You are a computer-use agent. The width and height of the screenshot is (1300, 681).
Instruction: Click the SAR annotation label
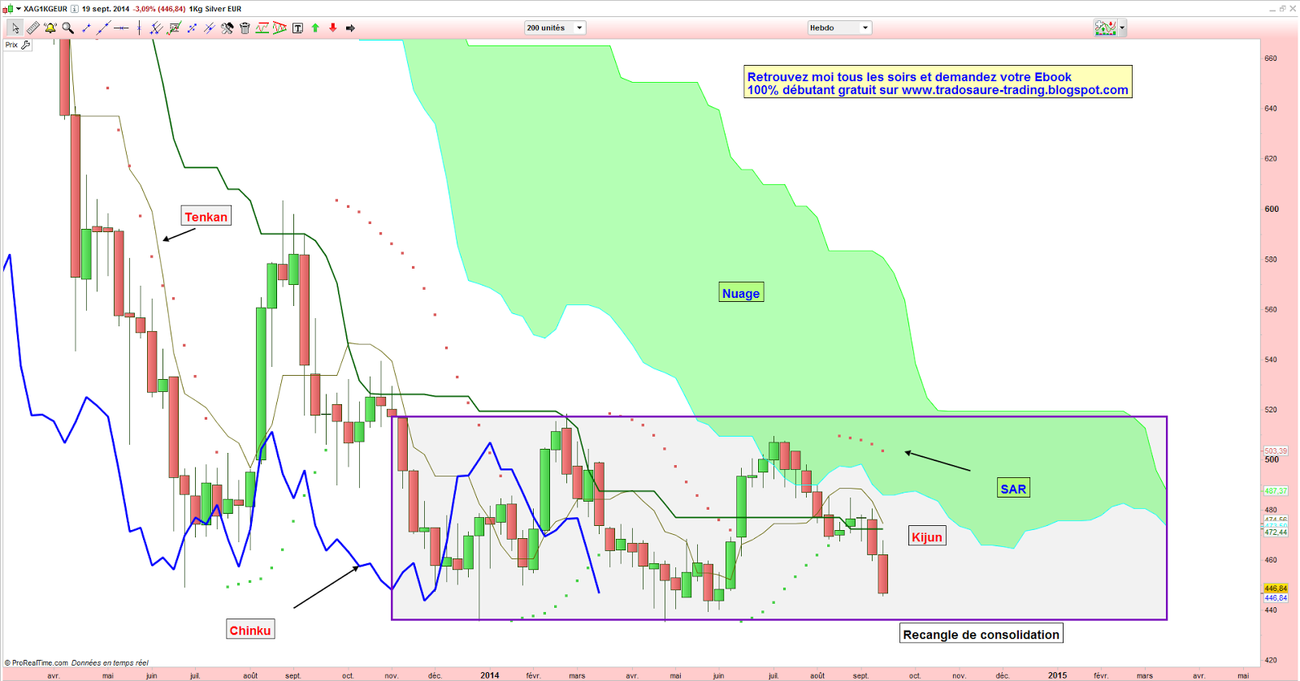tap(1013, 488)
